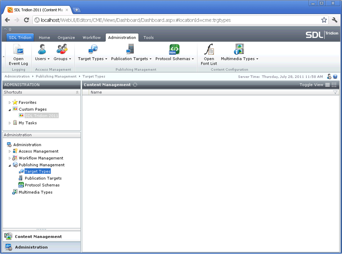
Task: Open the Content Management navigation button
Action: pos(38,237)
